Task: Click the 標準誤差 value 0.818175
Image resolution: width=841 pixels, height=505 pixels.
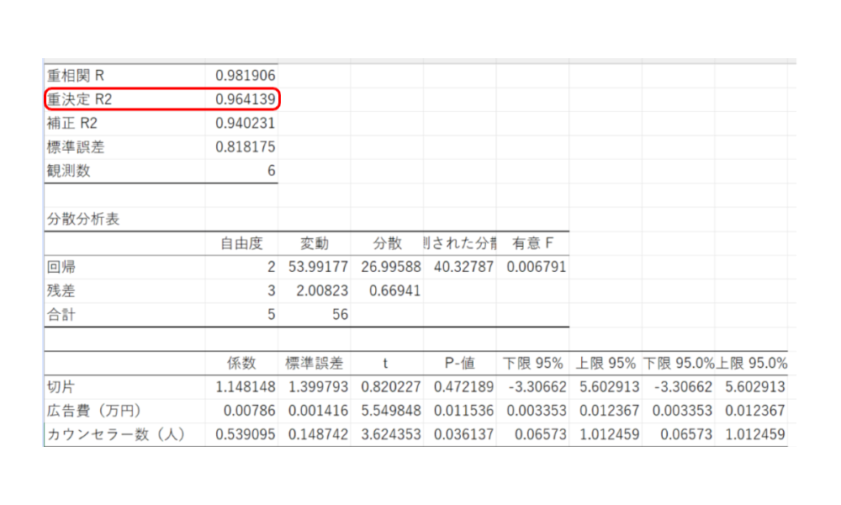Action: [245, 147]
